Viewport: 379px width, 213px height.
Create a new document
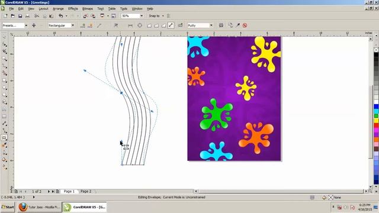(x=5, y=16)
